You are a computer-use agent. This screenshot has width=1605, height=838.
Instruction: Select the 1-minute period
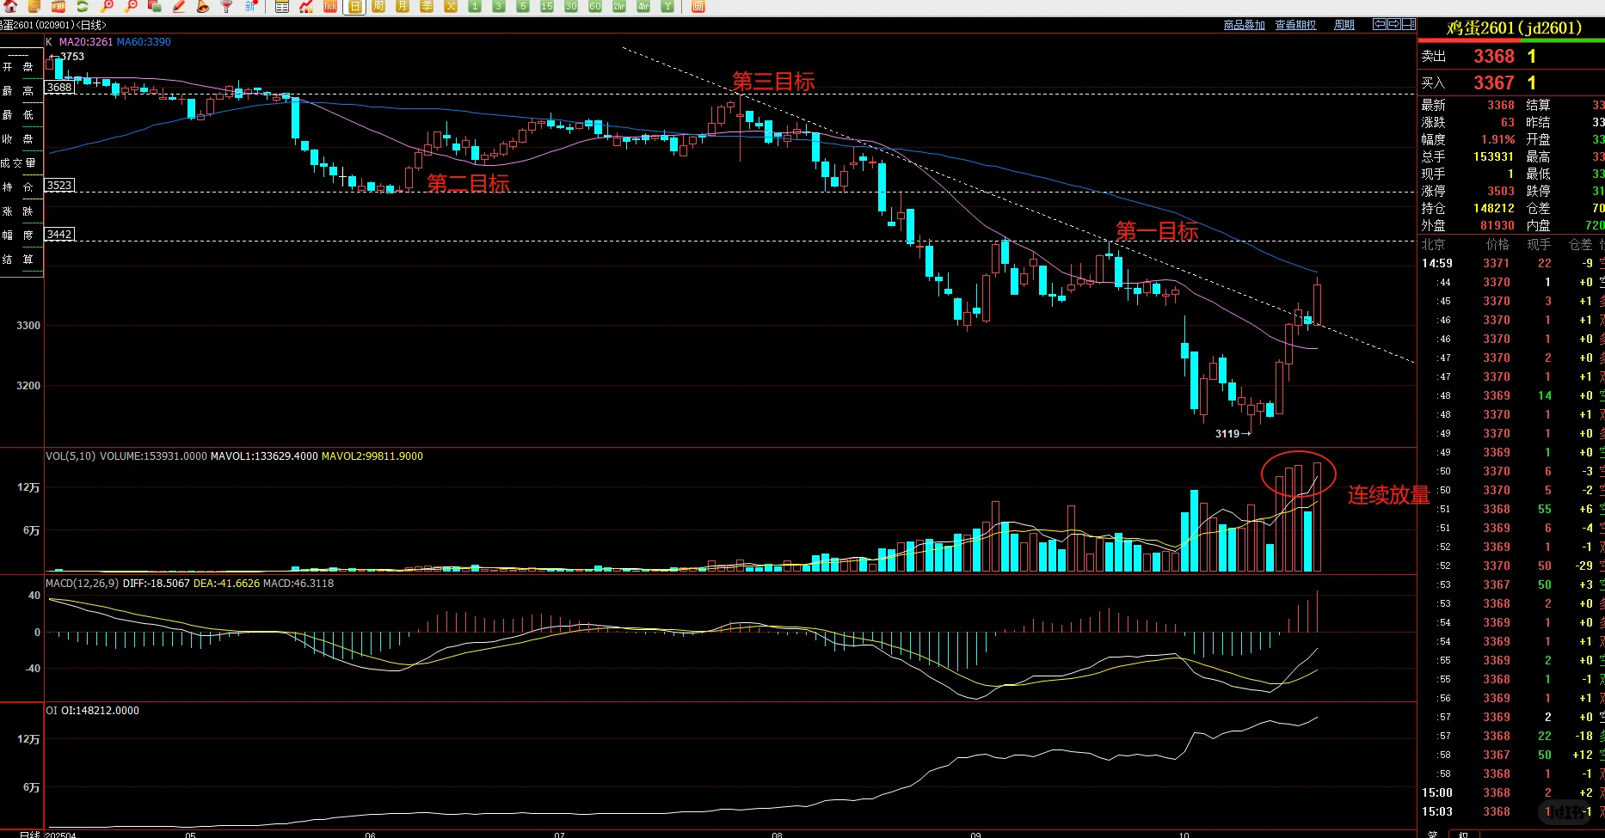475,6
